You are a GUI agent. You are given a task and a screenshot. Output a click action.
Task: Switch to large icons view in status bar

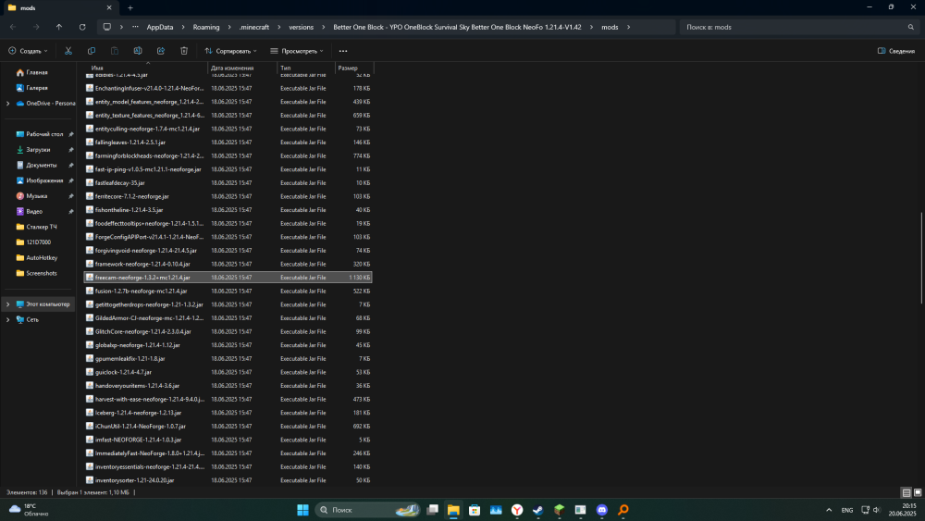[x=918, y=492]
